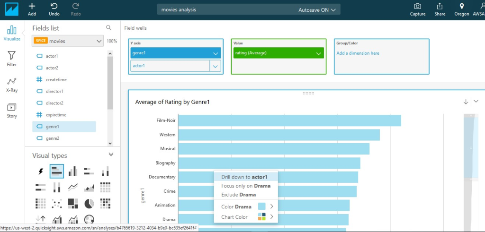Click the QuickSight logo icon

(12, 9)
